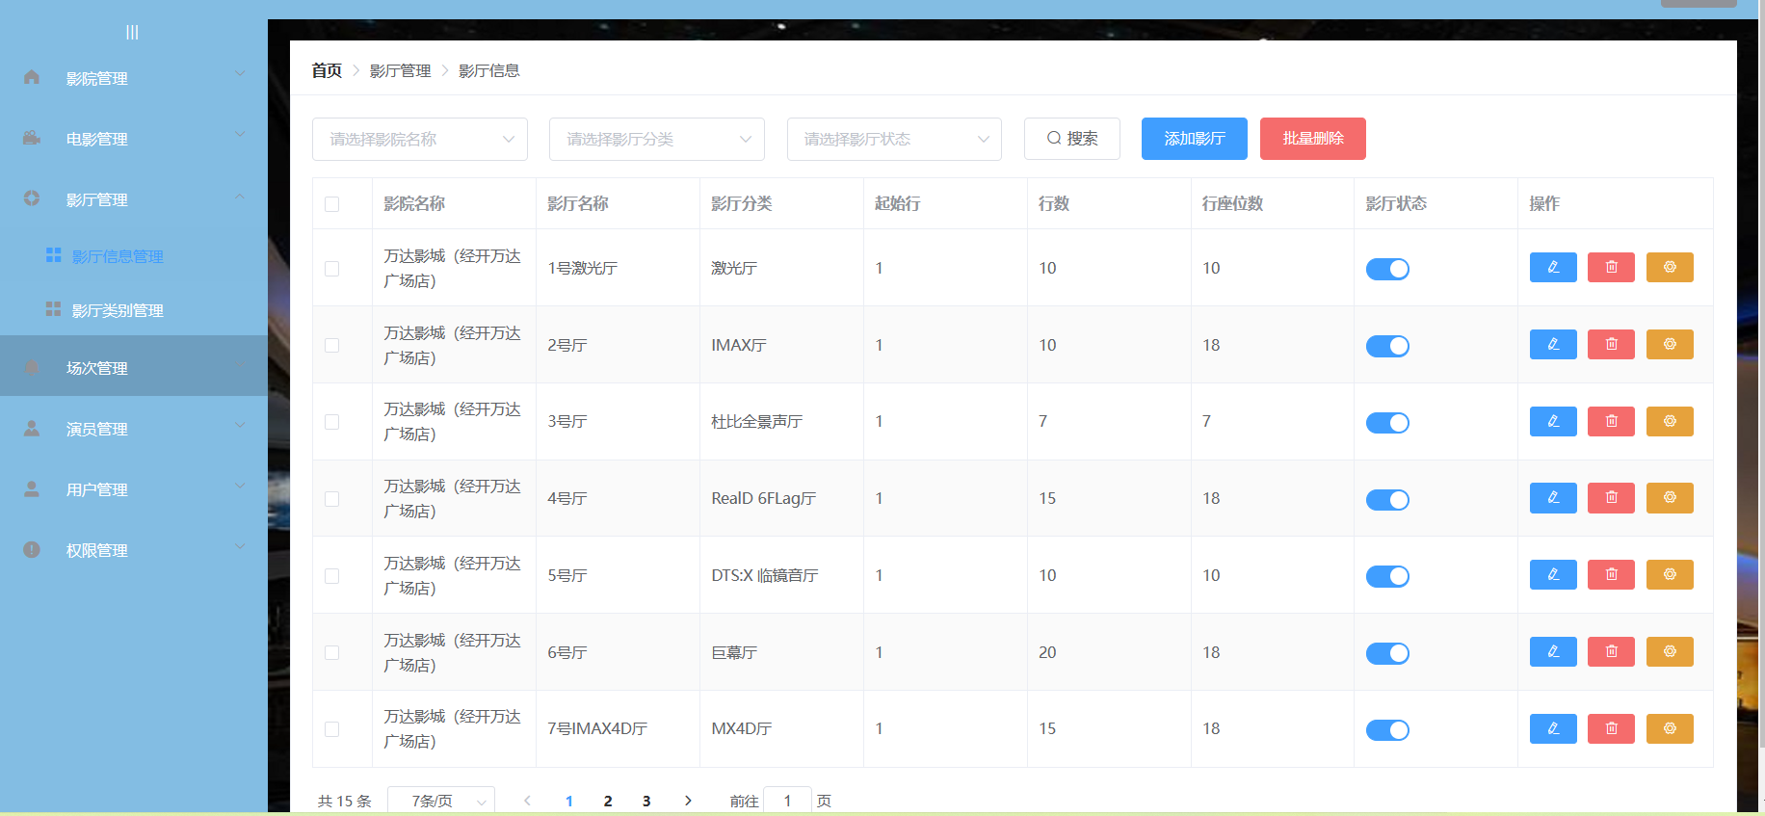
Task: Turn off the status switch for 6号厅
Action: tap(1387, 653)
